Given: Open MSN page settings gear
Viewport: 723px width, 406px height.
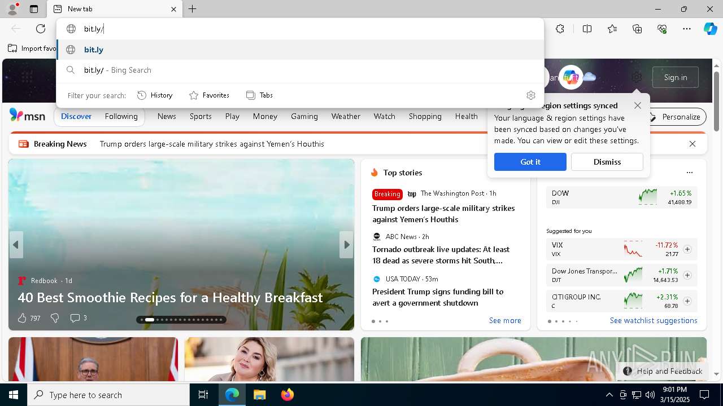Looking at the screenshot, I should tap(637, 77).
